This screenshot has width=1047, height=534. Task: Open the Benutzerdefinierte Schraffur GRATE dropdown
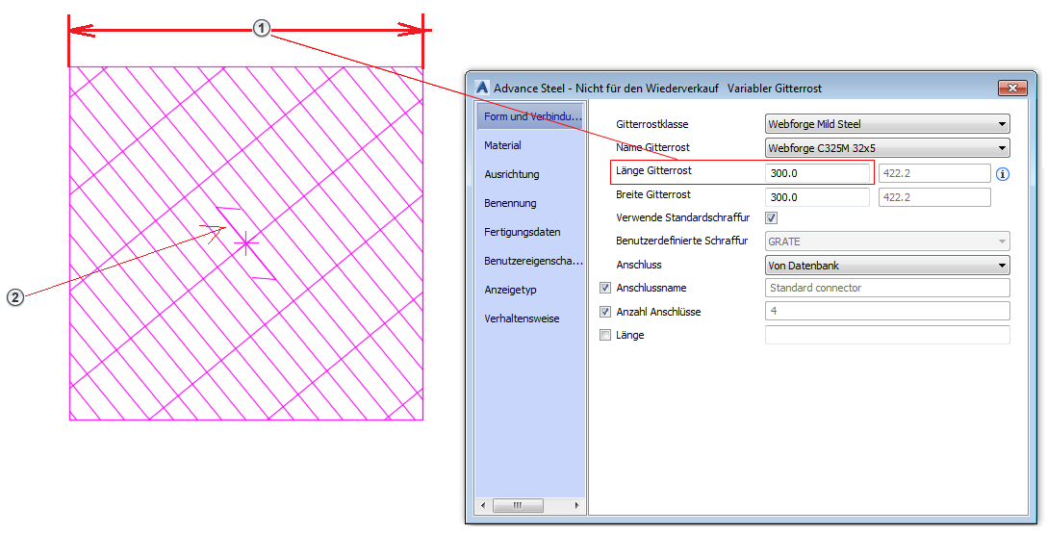(887, 241)
